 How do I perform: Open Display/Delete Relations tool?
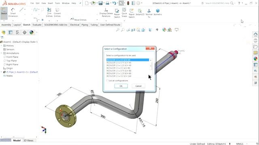(106, 12)
